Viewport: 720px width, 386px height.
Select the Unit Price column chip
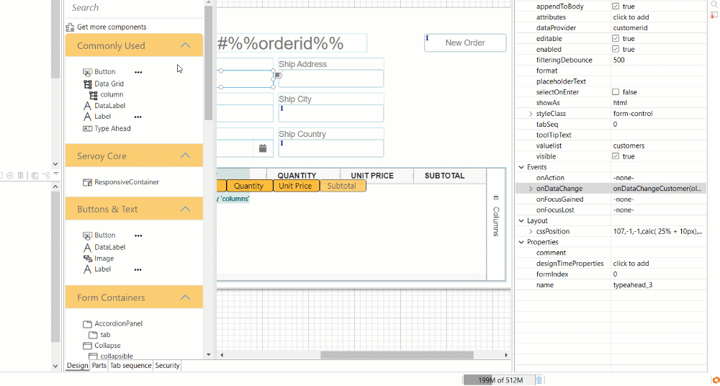(x=295, y=186)
